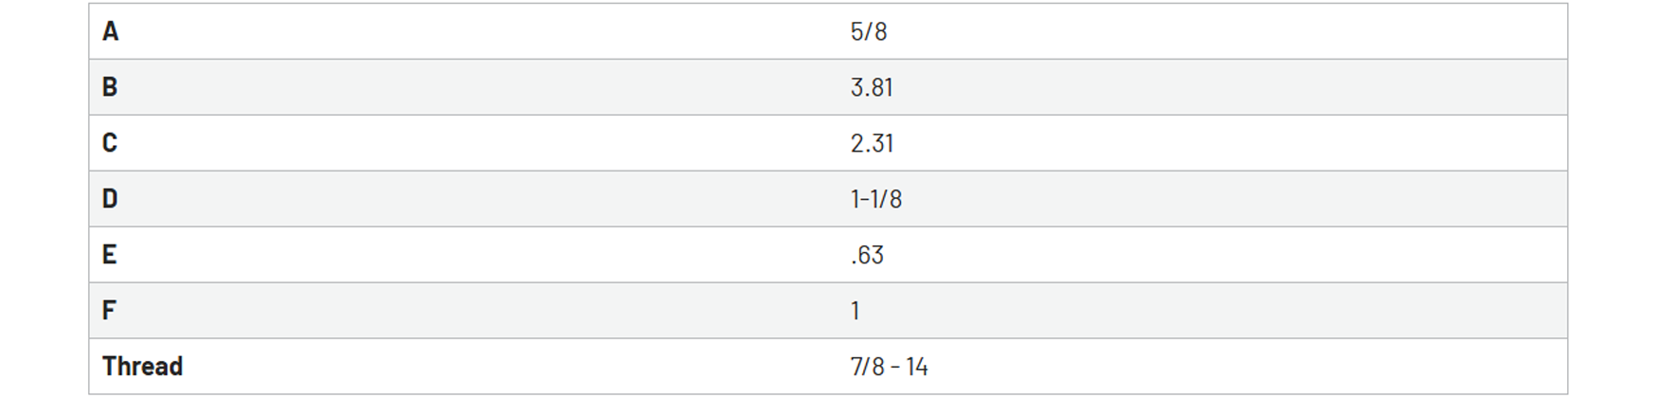Click the row label D

click(110, 199)
